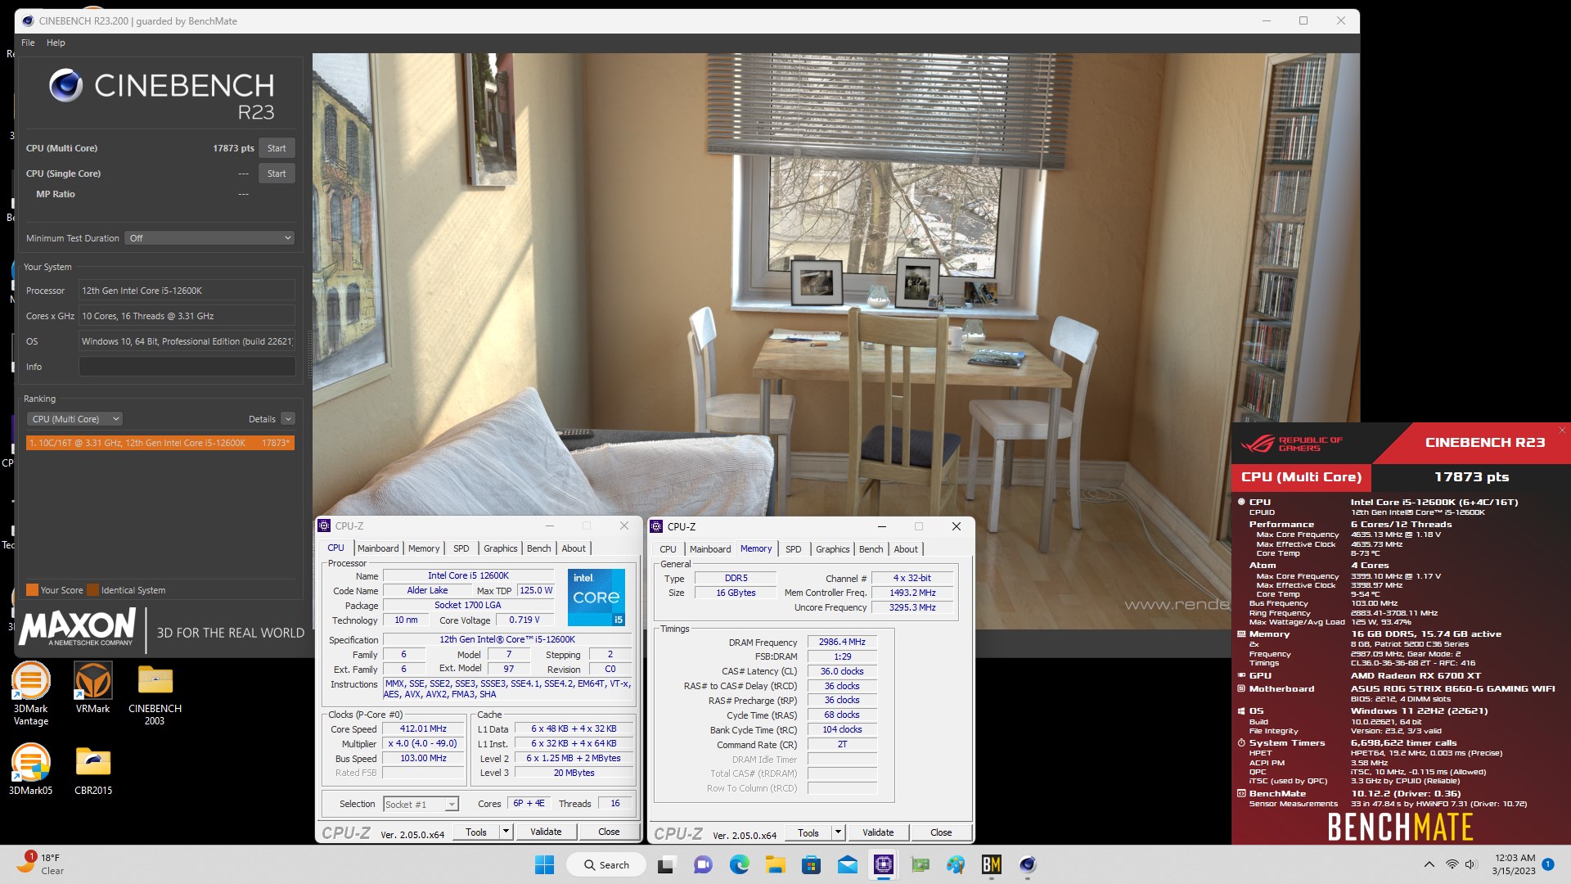Open the VRMark desktop shortcut

[92, 688]
